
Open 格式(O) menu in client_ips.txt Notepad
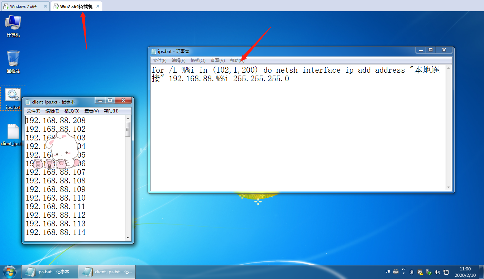(72, 111)
